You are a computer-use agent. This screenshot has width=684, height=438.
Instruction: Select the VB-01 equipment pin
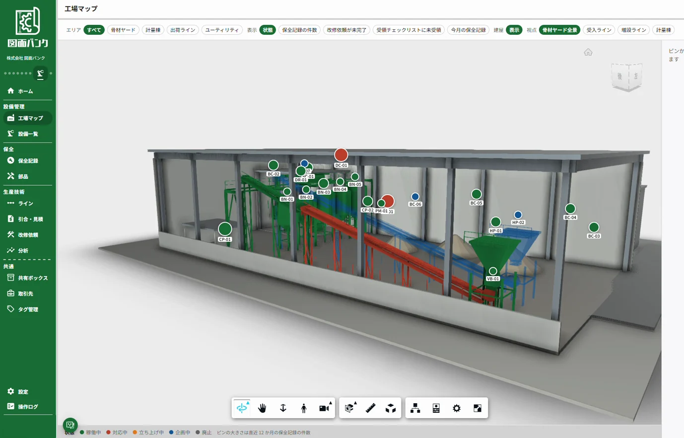pyautogui.click(x=493, y=271)
